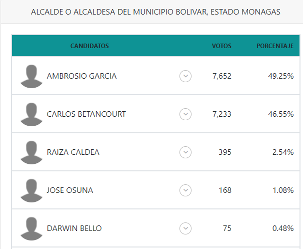Expand details for Ambrosio Garcia
The height and width of the screenshot is (249, 303).
click(185, 76)
